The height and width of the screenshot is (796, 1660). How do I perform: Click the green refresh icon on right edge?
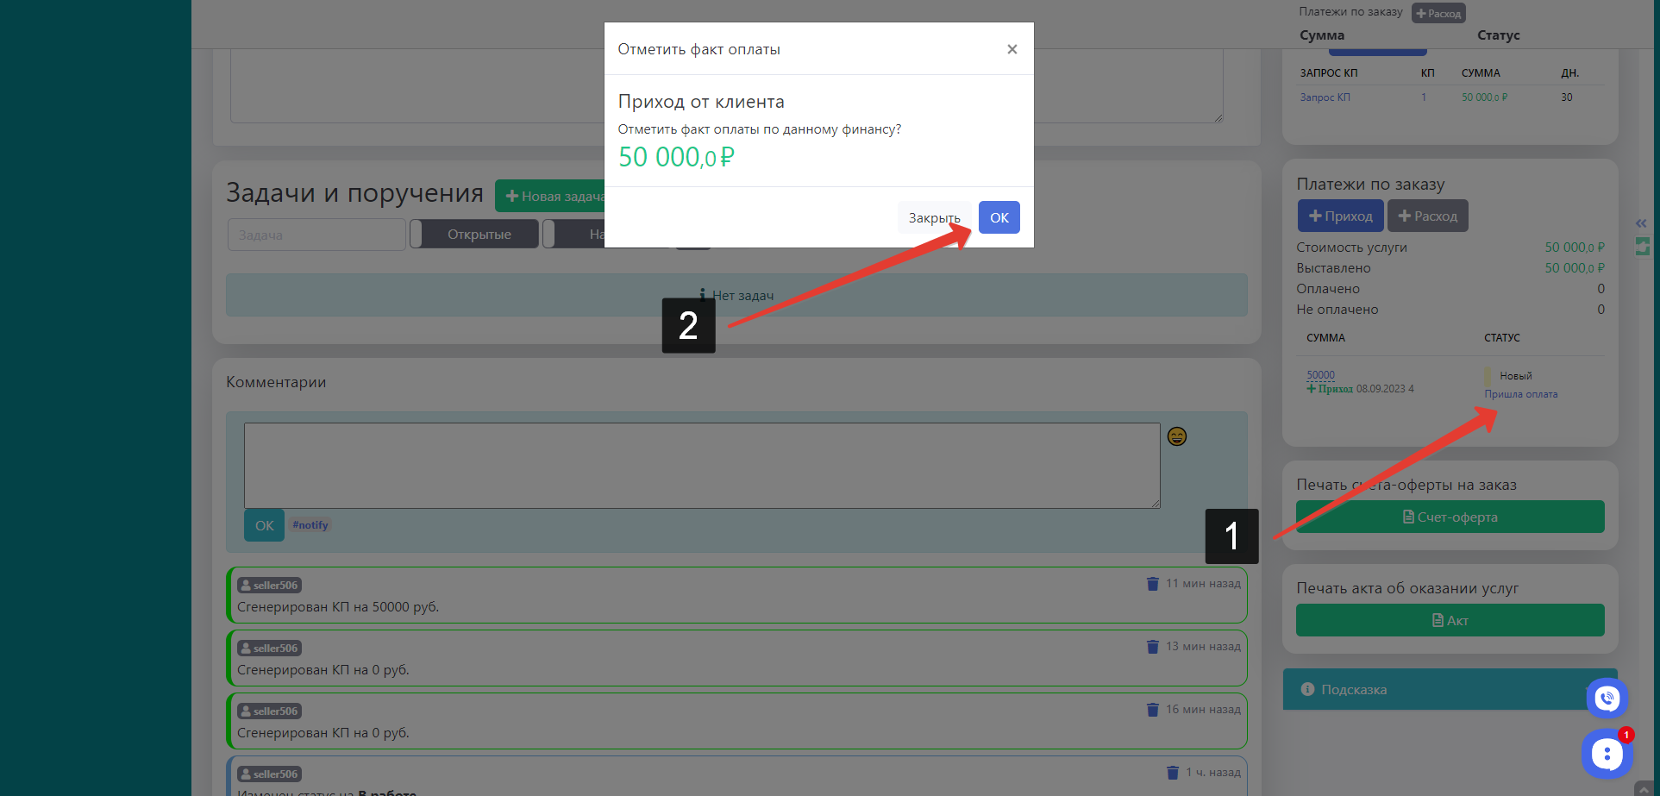point(1642,247)
